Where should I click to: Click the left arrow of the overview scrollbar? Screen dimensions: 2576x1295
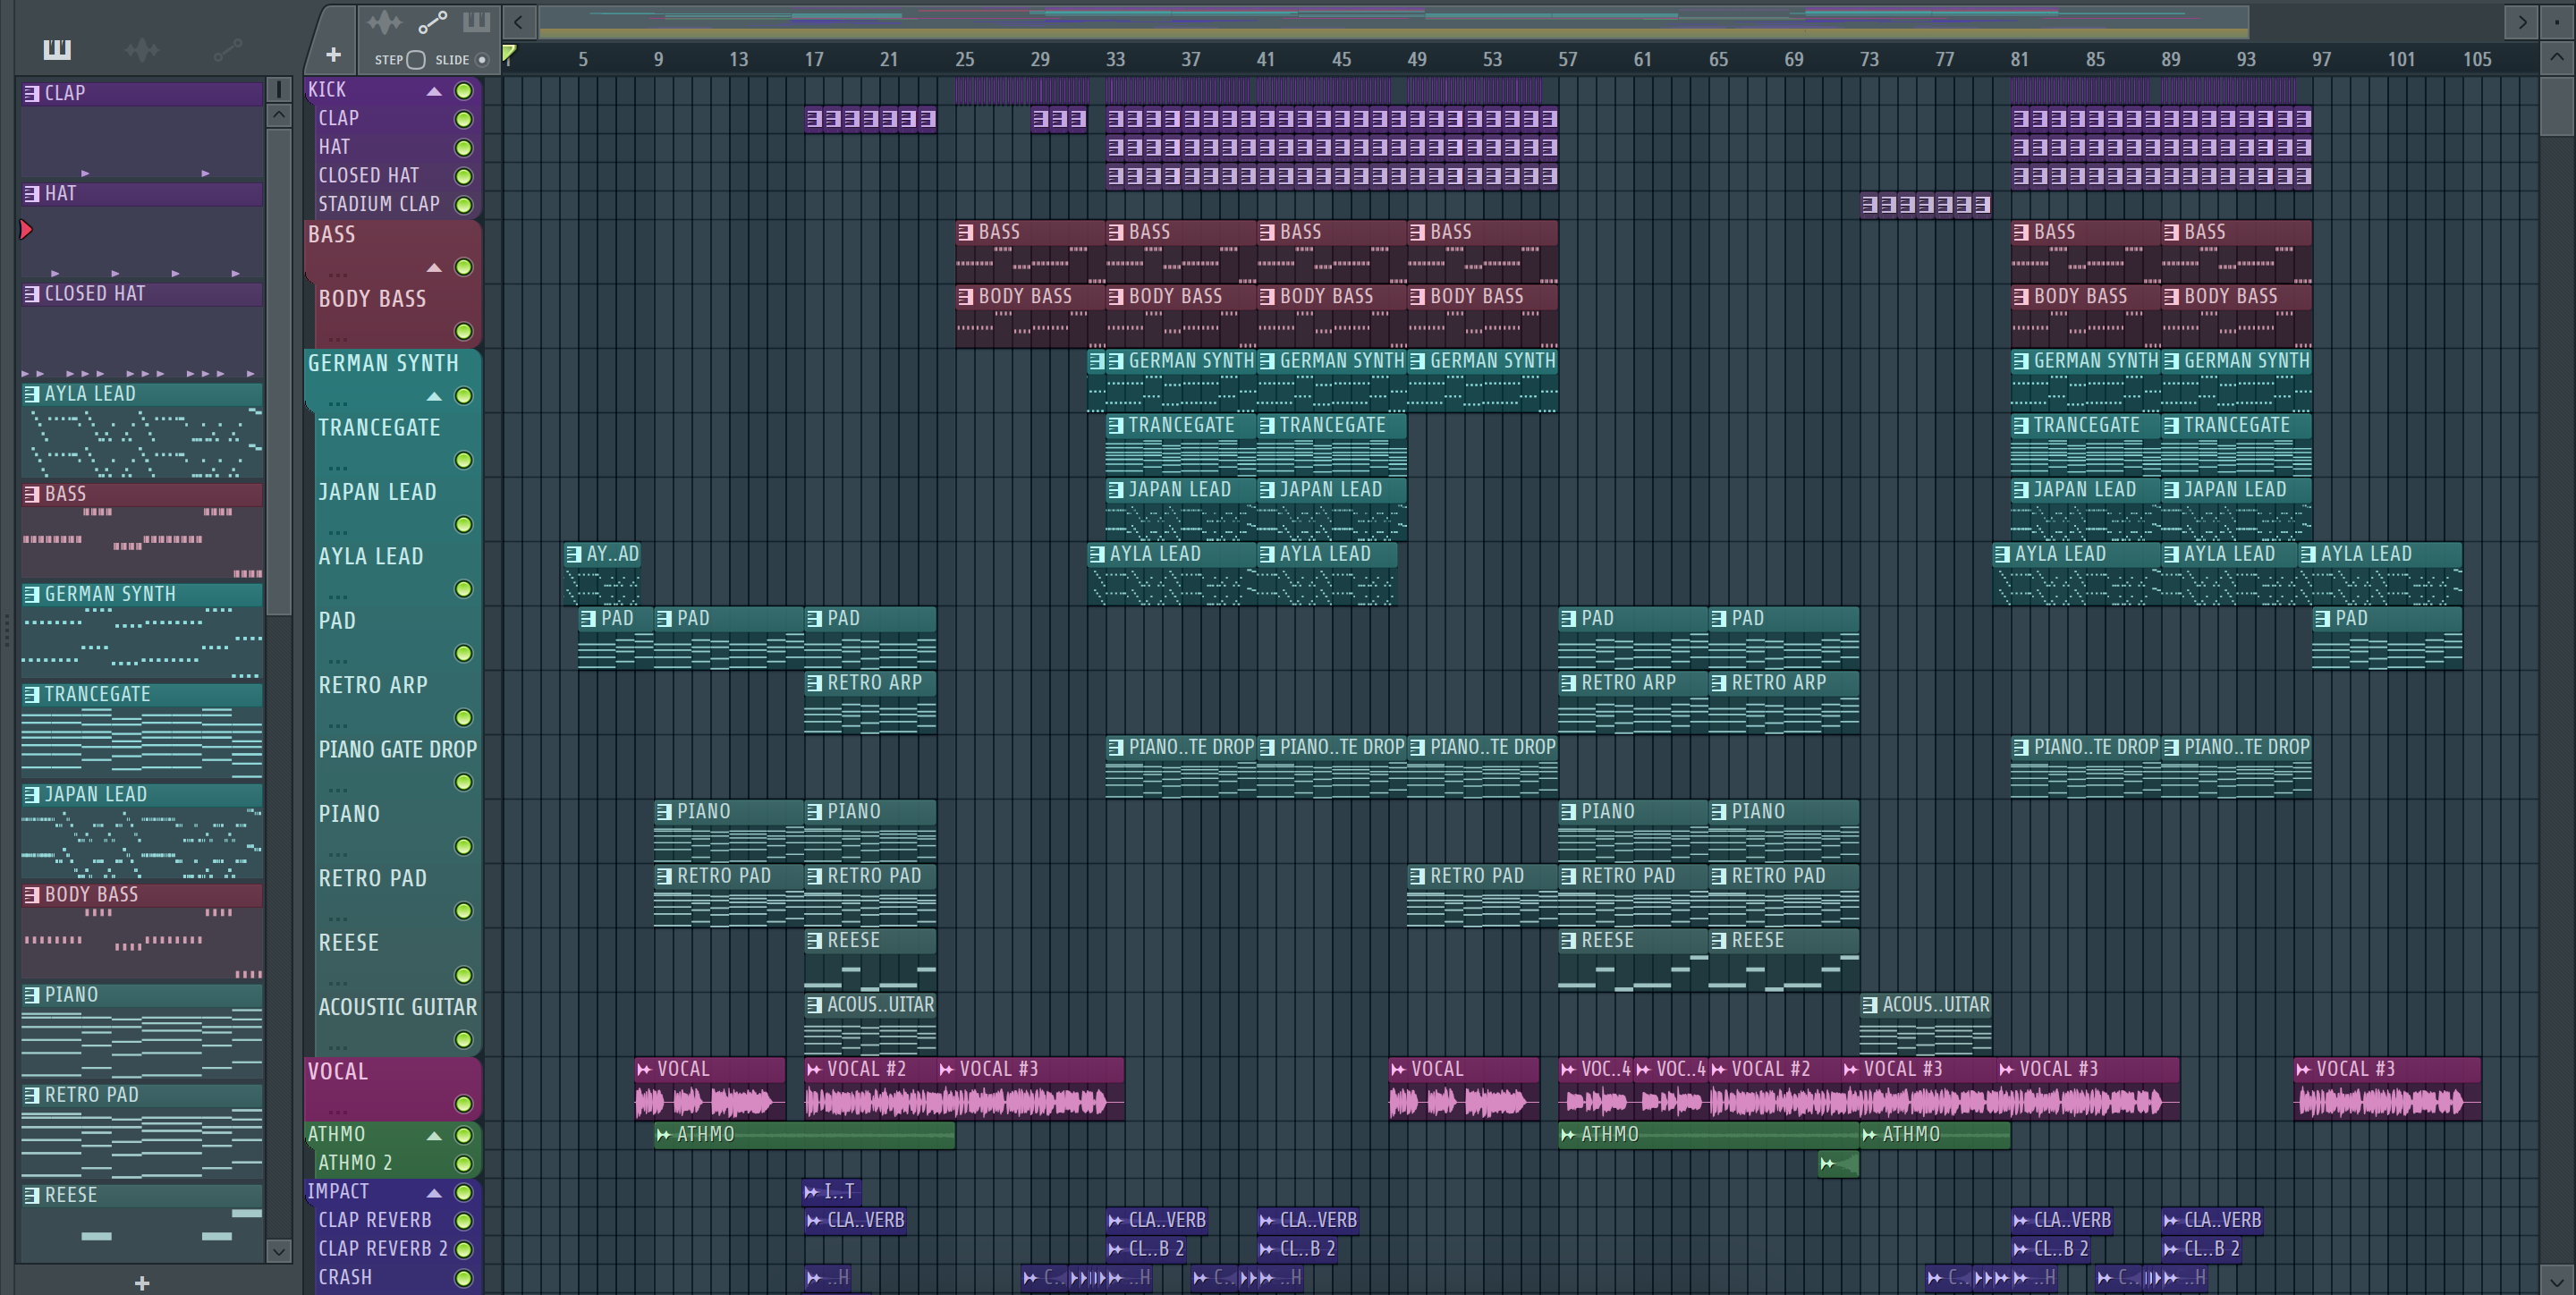[518, 21]
